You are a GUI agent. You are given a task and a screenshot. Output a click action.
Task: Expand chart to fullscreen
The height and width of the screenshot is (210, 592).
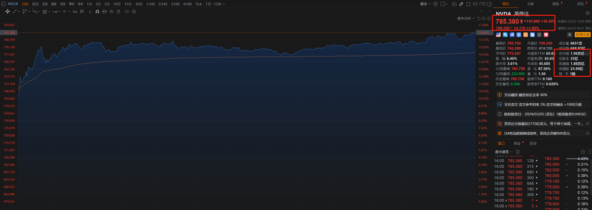468,4
